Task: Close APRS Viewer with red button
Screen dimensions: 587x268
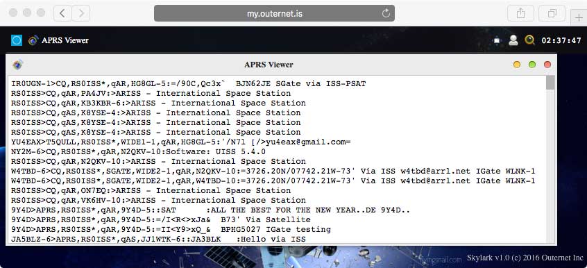Action: click(547, 65)
